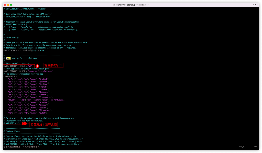Click the "zh" Chinese language entry line

coord(29,89)
